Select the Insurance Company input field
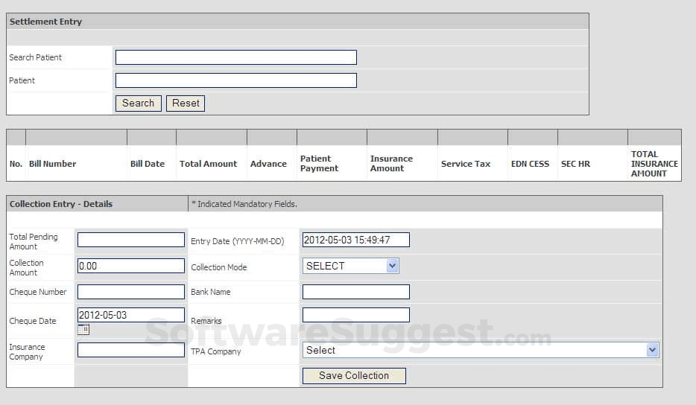This screenshot has height=405, width=696. click(x=130, y=350)
